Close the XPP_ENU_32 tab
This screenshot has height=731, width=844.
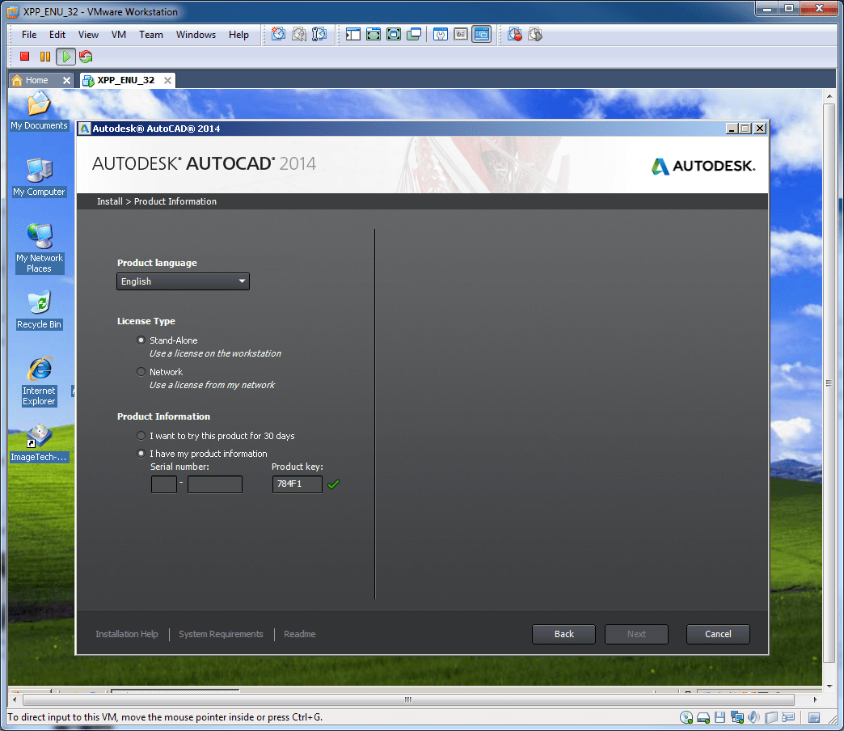click(x=167, y=80)
